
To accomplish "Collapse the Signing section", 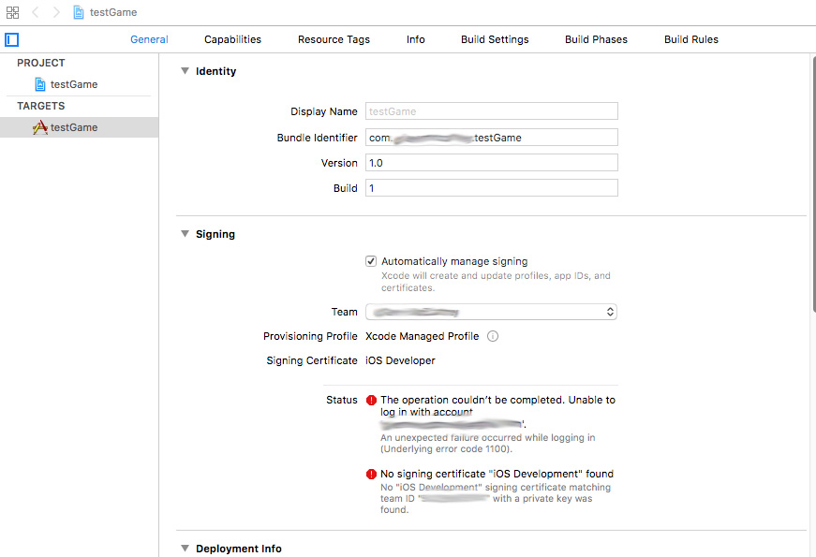I will pyautogui.click(x=185, y=234).
